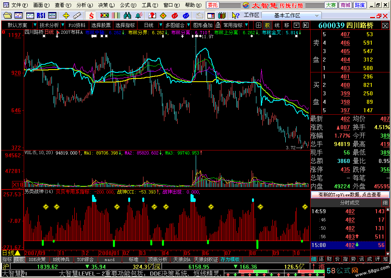Toggle the 线 drawing line button

[277, 25]
